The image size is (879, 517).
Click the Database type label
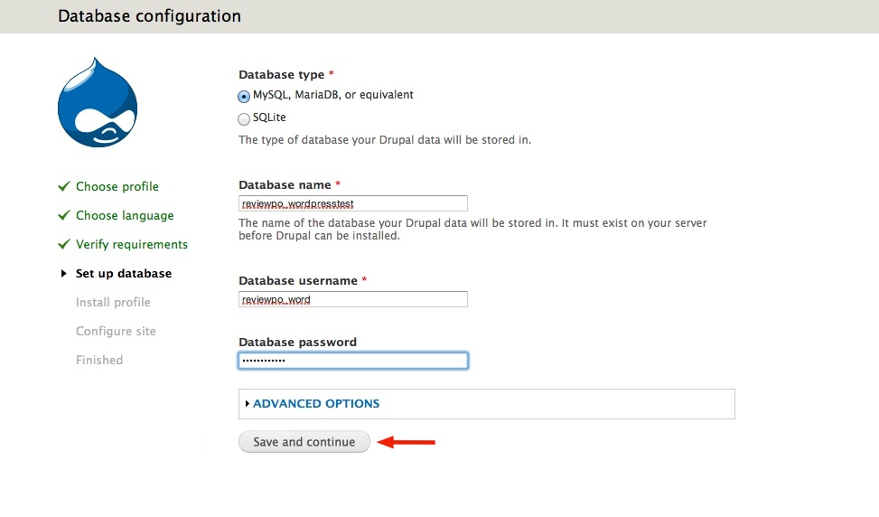click(282, 75)
